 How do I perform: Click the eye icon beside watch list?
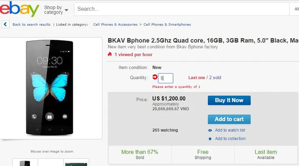pos(210,130)
